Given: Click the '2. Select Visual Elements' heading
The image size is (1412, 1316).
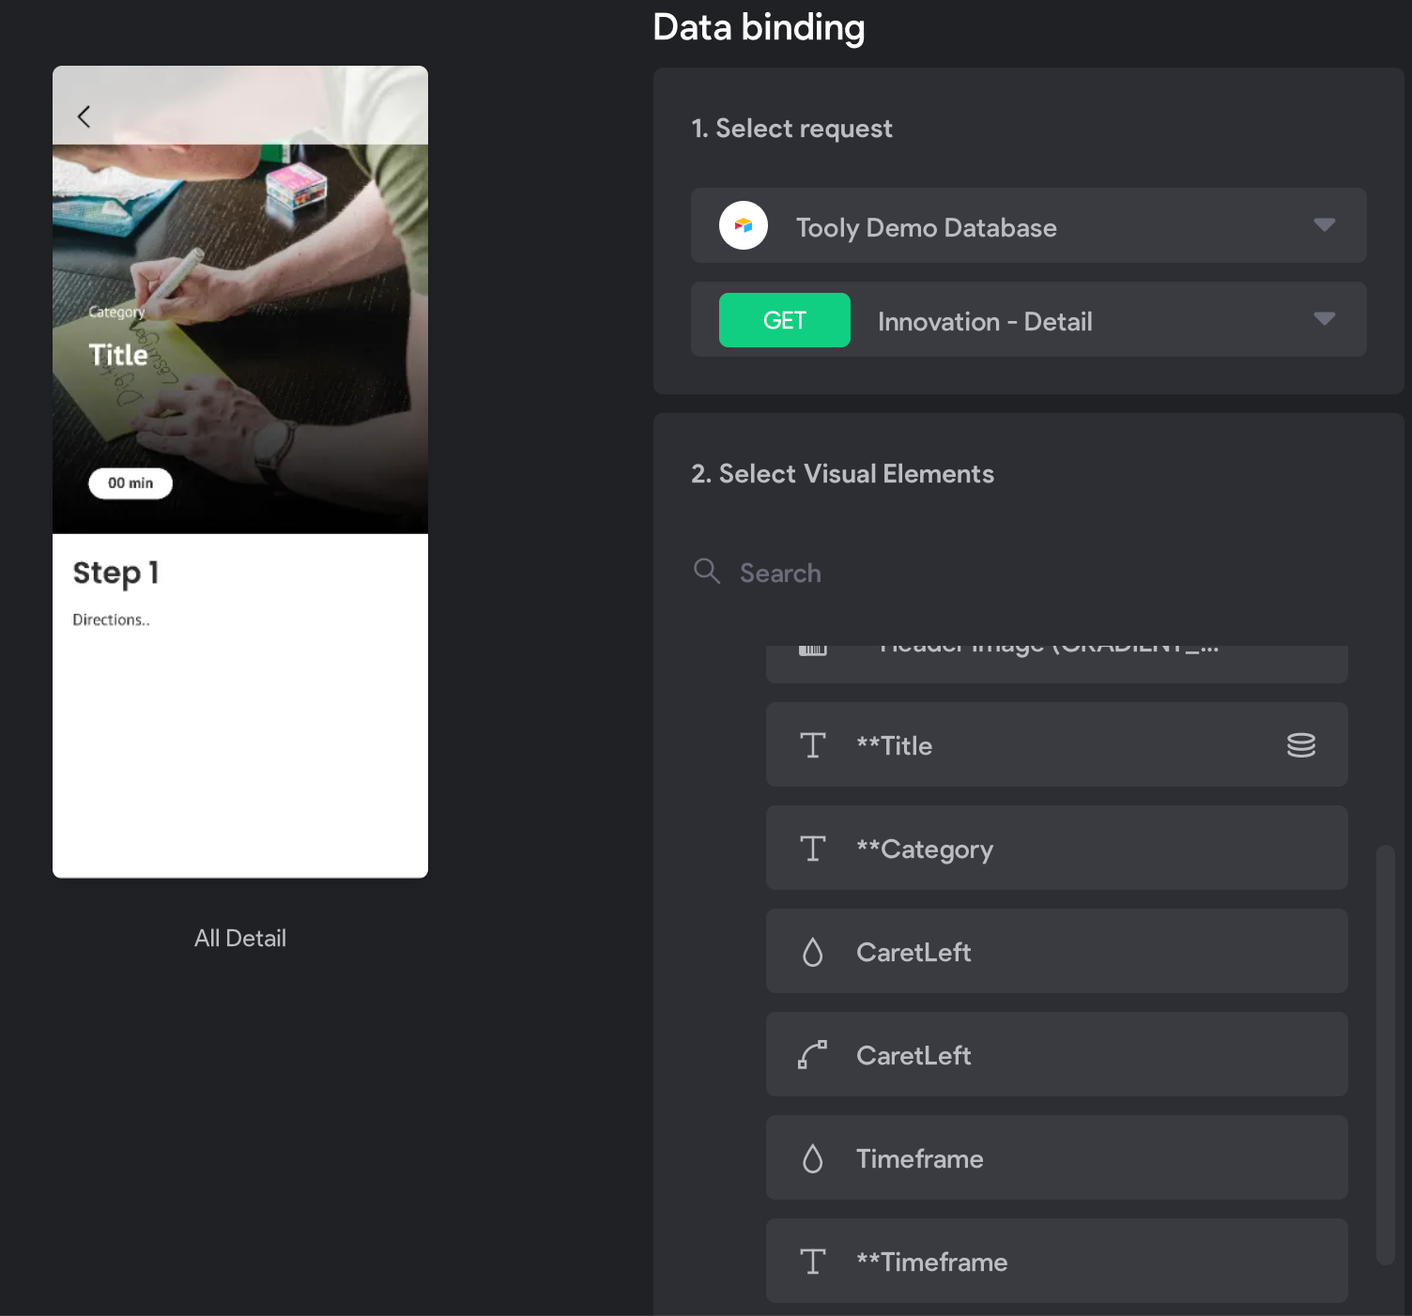Looking at the screenshot, I should point(842,474).
